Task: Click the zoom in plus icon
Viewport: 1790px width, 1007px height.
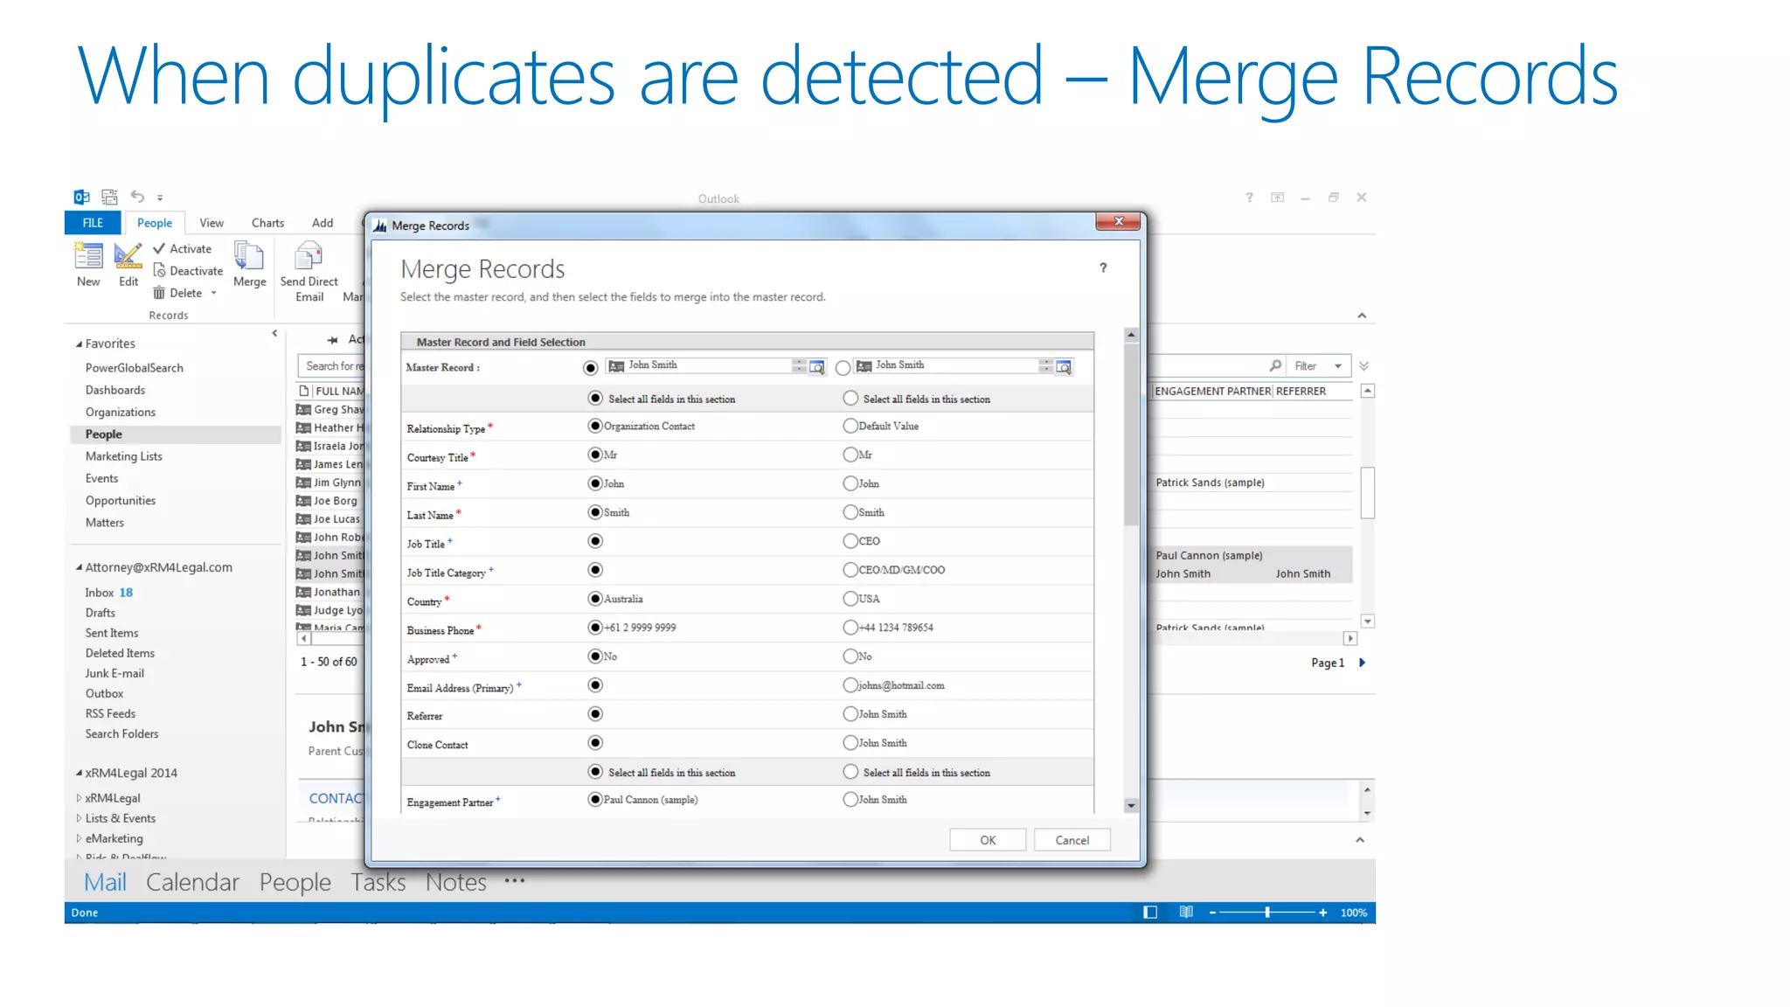Action: [x=1323, y=913]
